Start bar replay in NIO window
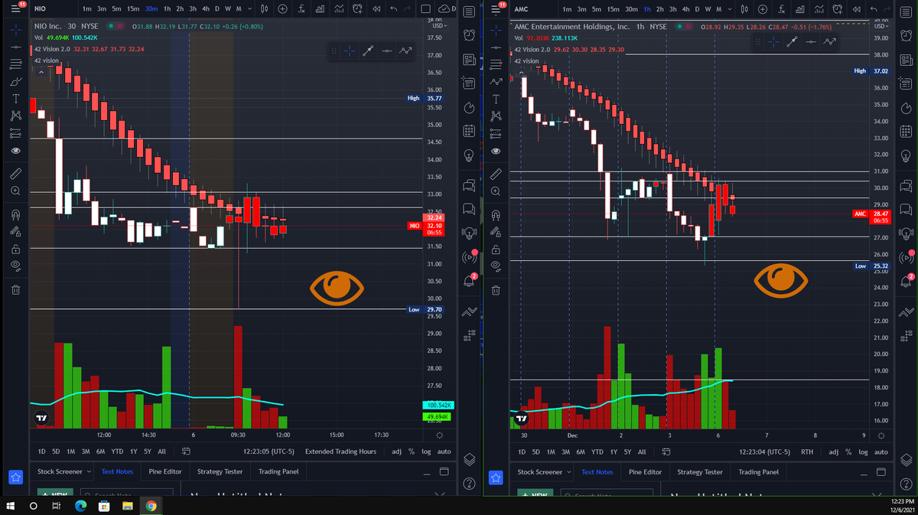This screenshot has height=515, width=918. coord(376,8)
